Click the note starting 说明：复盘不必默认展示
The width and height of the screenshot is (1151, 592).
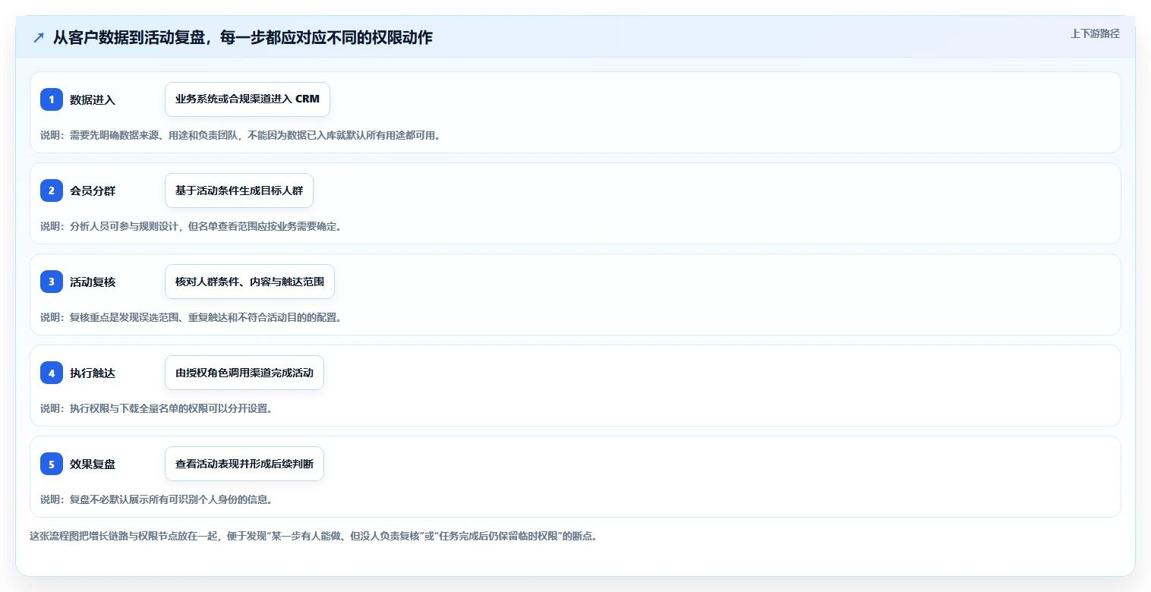tap(156, 500)
